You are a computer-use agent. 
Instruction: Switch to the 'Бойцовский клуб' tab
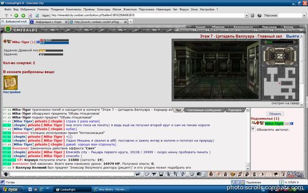pos(15,22)
